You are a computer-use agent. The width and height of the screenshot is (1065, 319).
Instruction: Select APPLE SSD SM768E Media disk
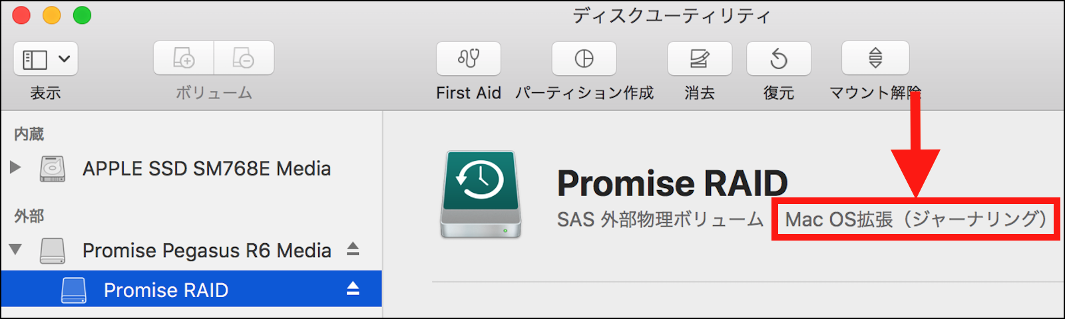pyautogui.click(x=206, y=168)
